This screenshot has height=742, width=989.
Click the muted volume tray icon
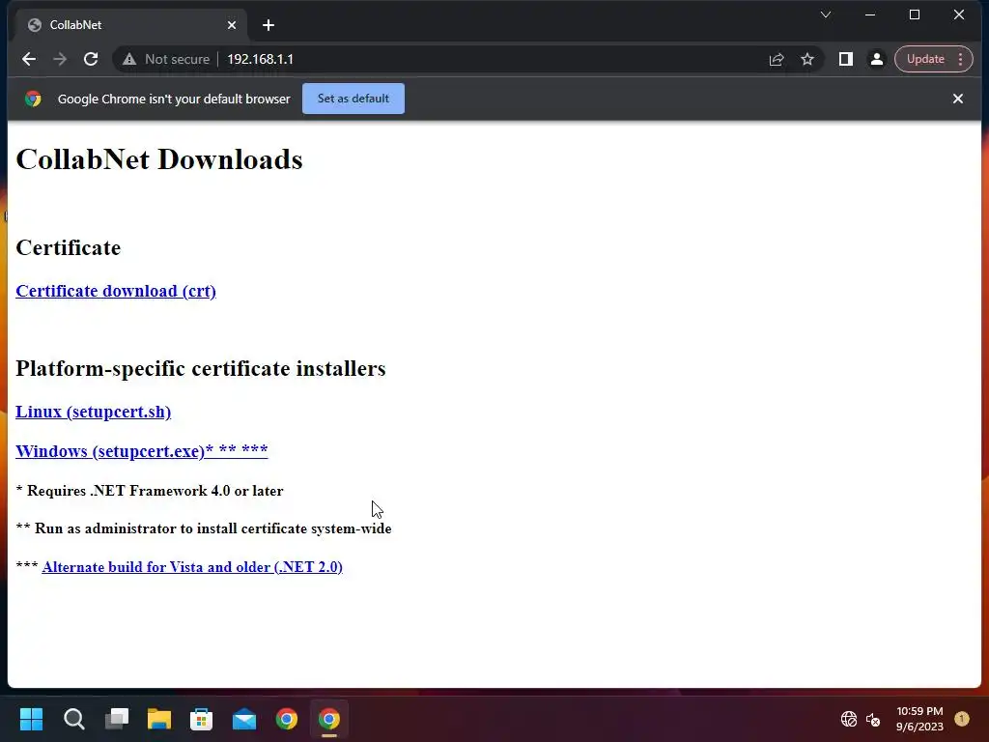pos(873,719)
